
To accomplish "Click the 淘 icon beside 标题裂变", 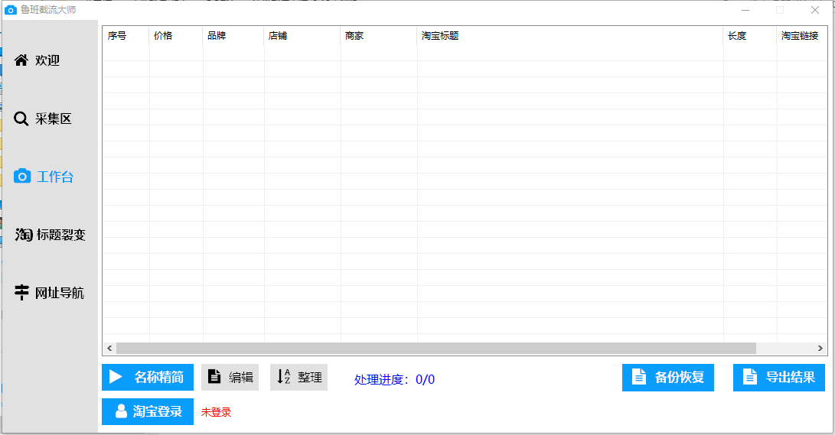I will pyautogui.click(x=24, y=235).
